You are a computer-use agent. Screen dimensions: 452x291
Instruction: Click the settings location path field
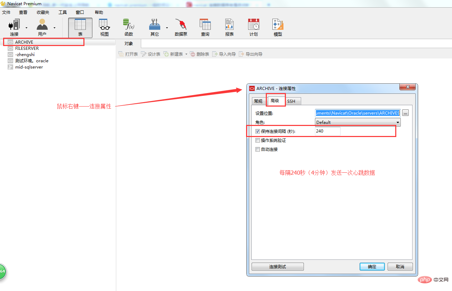click(358, 113)
